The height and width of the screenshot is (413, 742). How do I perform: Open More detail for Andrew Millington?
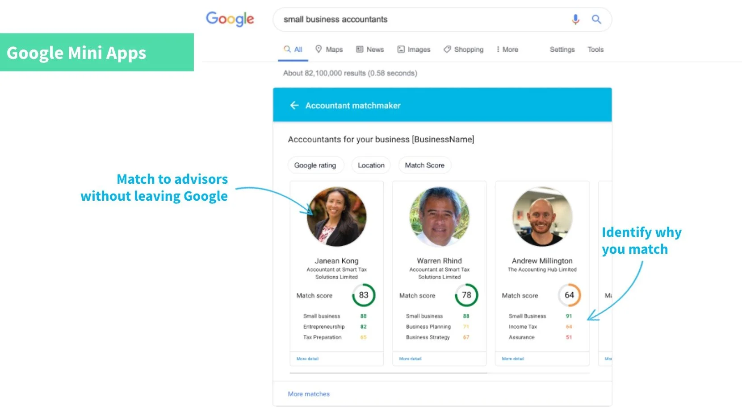click(x=513, y=359)
